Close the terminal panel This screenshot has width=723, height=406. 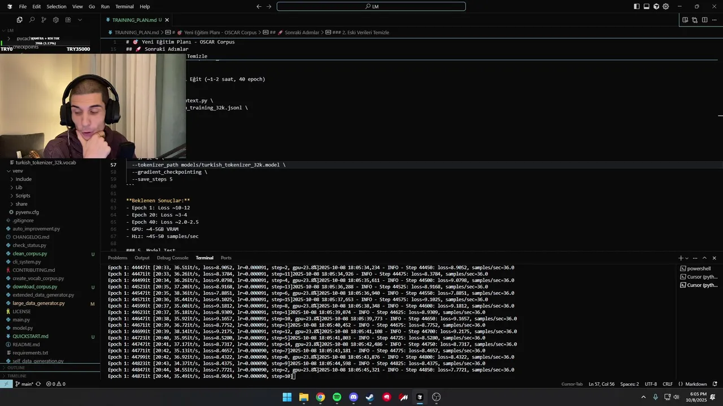[x=714, y=258]
